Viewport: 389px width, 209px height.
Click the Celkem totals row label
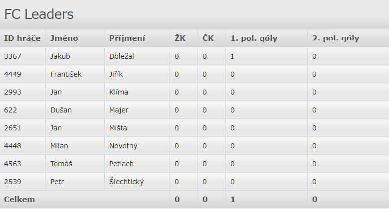point(19,200)
